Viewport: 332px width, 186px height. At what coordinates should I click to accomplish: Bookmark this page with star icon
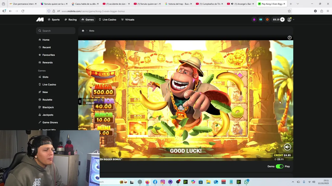(x=289, y=11)
